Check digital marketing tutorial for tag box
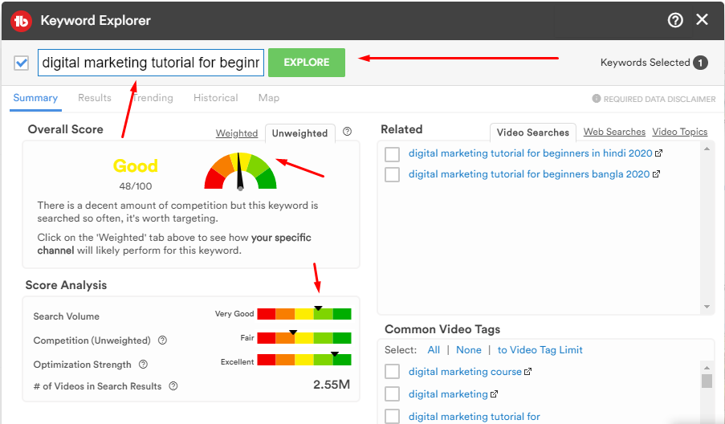Viewport: 725px width, 424px height. click(392, 416)
